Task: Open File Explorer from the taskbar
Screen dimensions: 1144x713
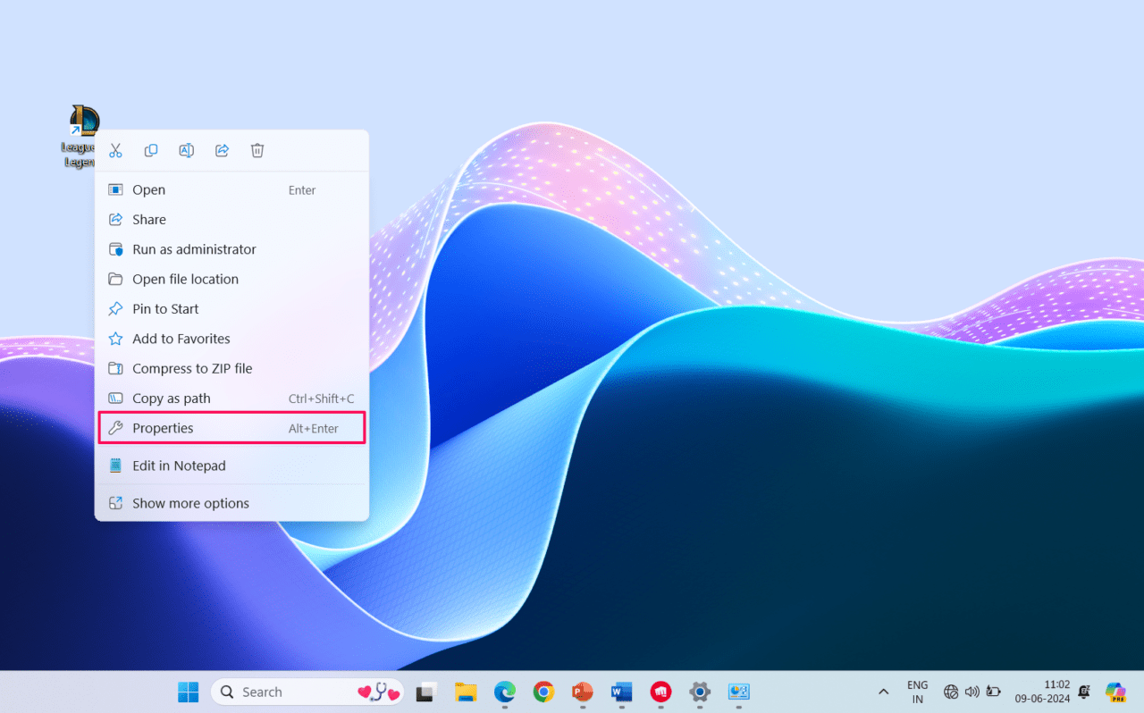Action: 466,692
